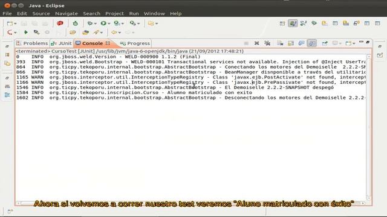Click the Console vertical scrollbar
This screenshot has height=217, width=387.
(369, 127)
